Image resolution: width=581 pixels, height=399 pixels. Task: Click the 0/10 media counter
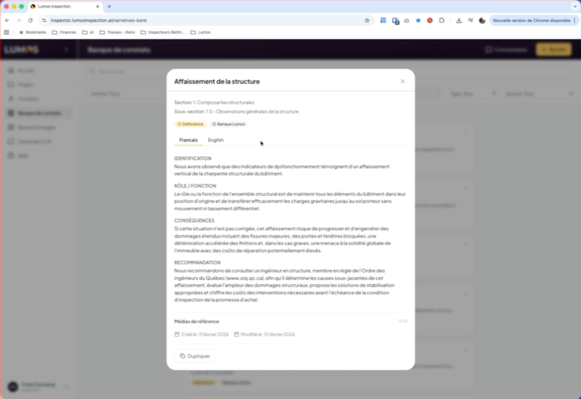[403, 321]
